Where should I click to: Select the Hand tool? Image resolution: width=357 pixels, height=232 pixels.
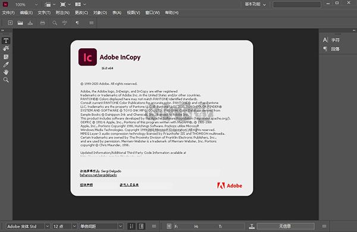coord(6,72)
